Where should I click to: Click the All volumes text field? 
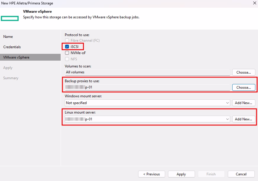pos(147,72)
